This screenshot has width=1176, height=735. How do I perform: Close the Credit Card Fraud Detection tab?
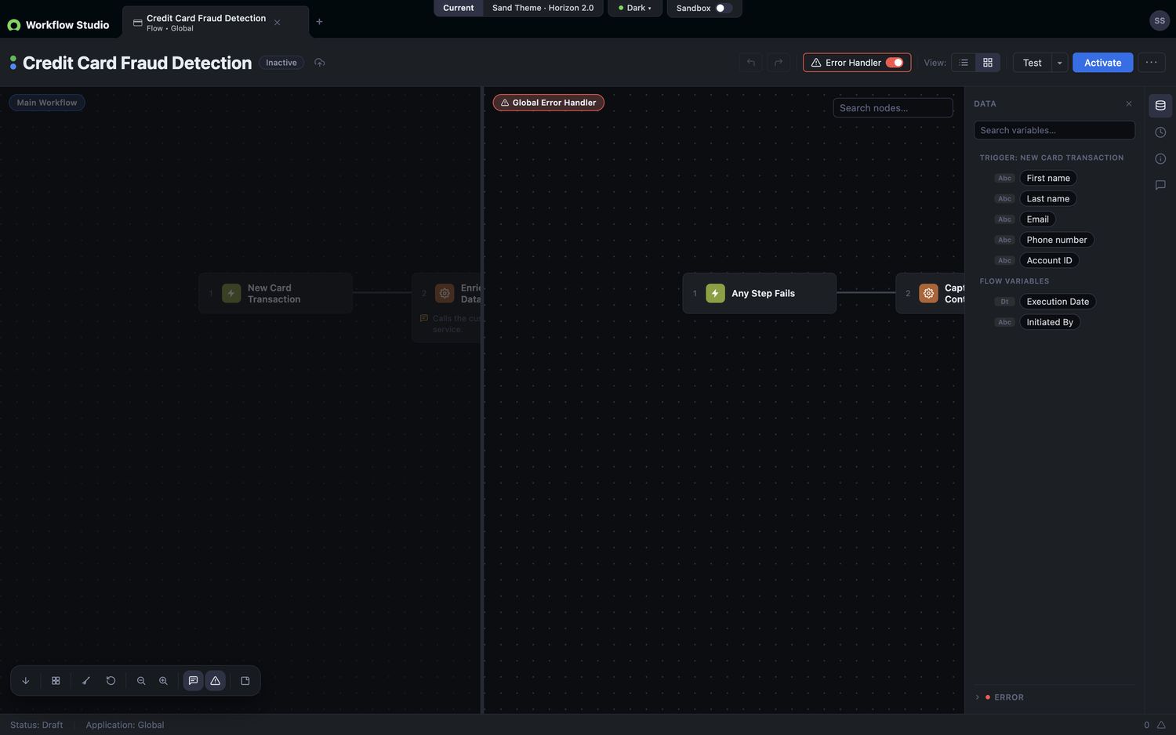(277, 23)
